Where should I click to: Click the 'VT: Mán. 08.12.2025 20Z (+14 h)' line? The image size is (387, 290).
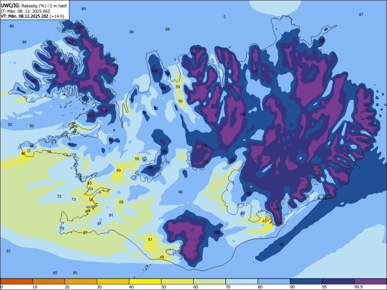coord(33,16)
